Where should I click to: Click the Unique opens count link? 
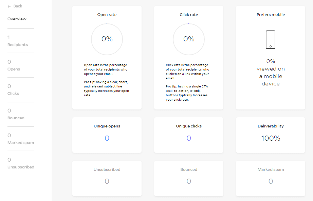coord(107,138)
